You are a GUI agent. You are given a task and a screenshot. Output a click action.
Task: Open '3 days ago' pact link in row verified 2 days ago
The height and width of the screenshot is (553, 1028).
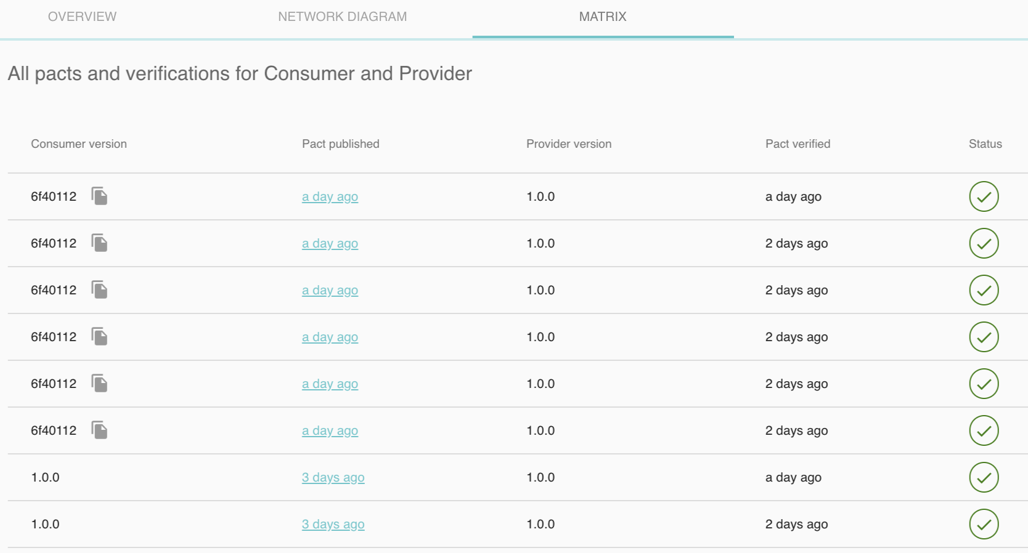tap(333, 524)
